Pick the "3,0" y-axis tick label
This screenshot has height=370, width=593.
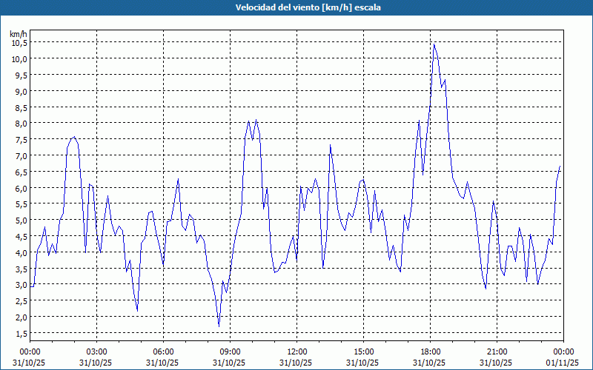pyautogui.click(x=19, y=285)
